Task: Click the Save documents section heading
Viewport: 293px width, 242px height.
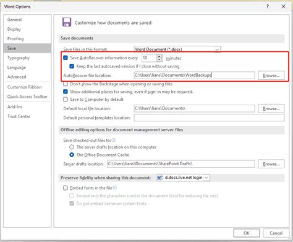Action: click(x=77, y=38)
